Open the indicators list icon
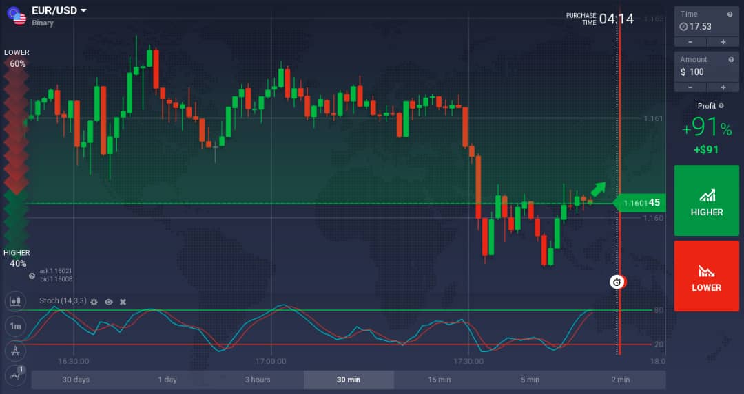The image size is (744, 394). tap(15, 375)
